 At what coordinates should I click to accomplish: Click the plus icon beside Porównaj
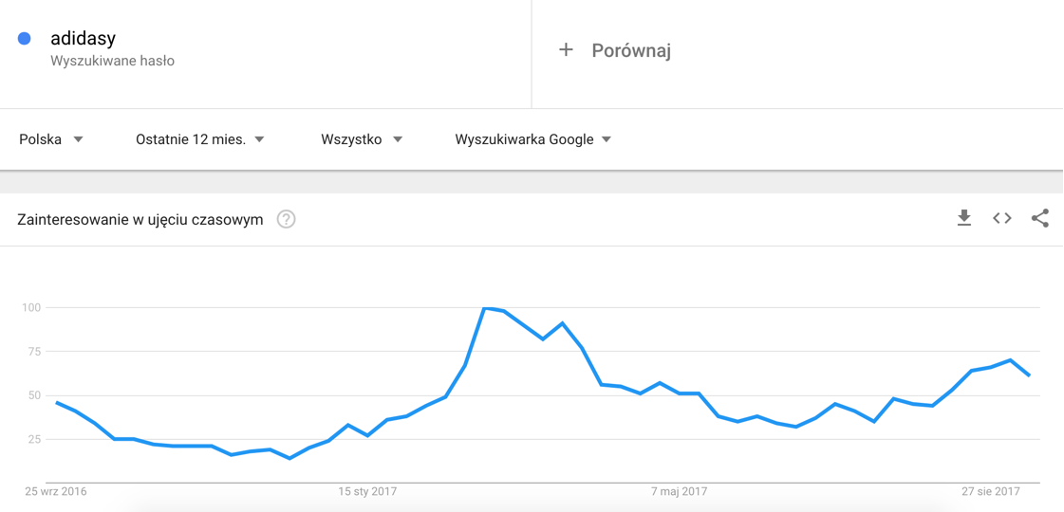tap(566, 50)
